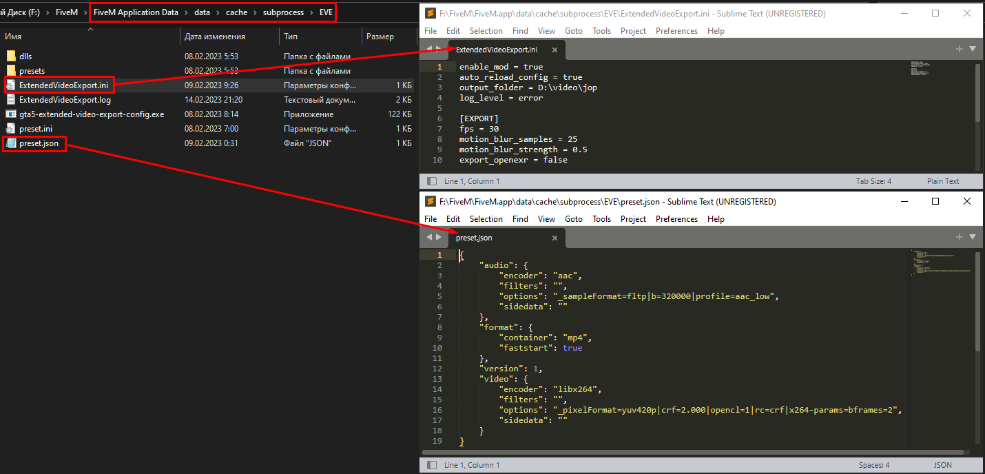This screenshot has height=474, width=985.
Task: Select the preset.ini file icon
Action: [x=11, y=129]
